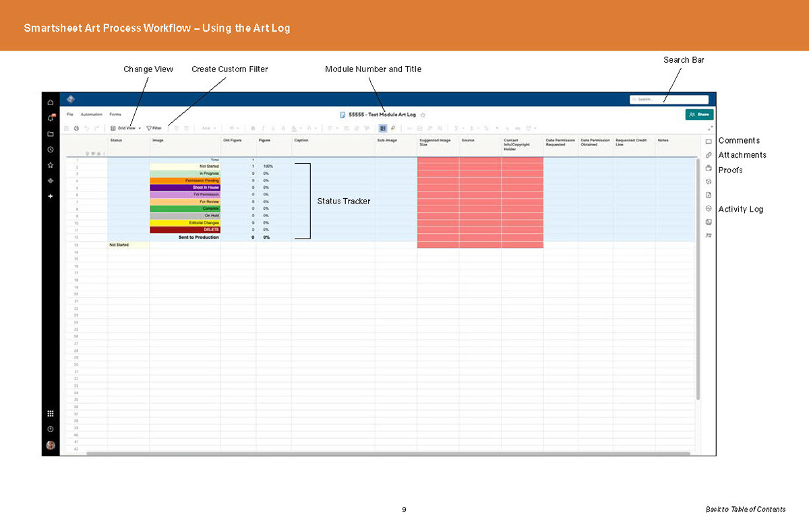Favorite the sheet with the star icon
Viewport: 809px width, 523px height.
click(423, 115)
